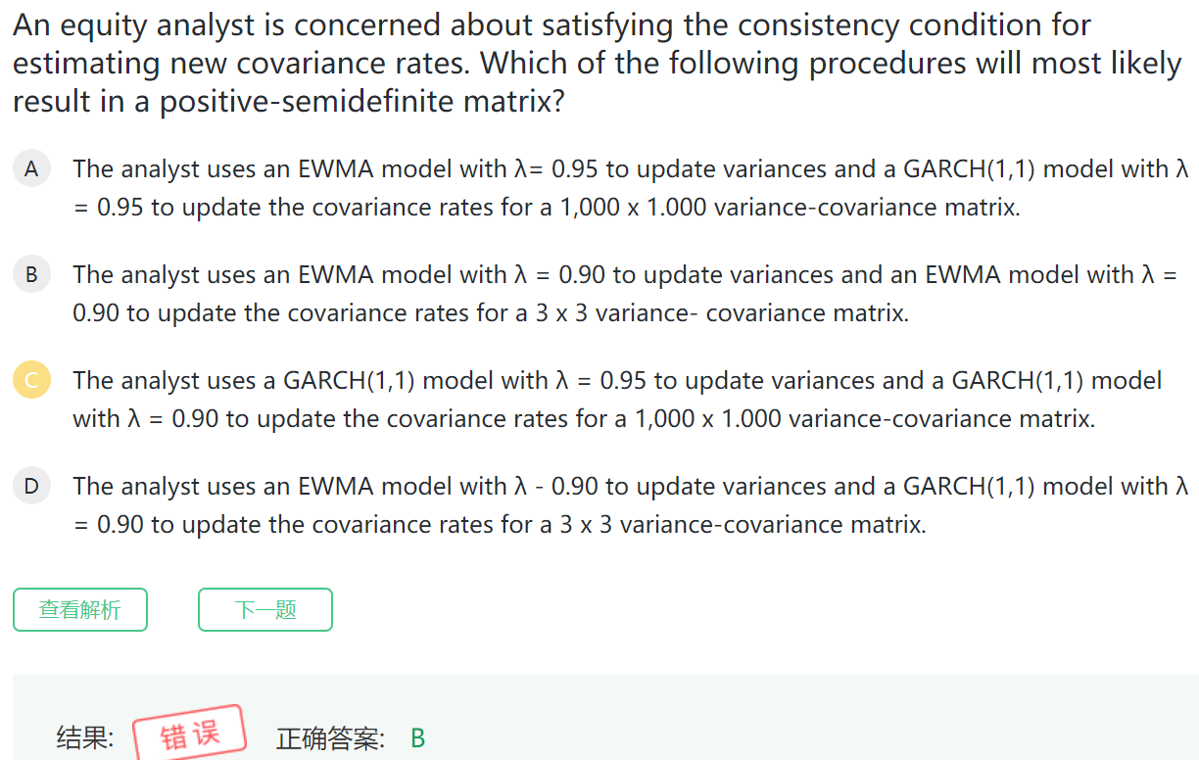Click "3 x 3 variance-covariance matrix" in option D
The width and height of the screenshot is (1199, 760).
point(742,525)
